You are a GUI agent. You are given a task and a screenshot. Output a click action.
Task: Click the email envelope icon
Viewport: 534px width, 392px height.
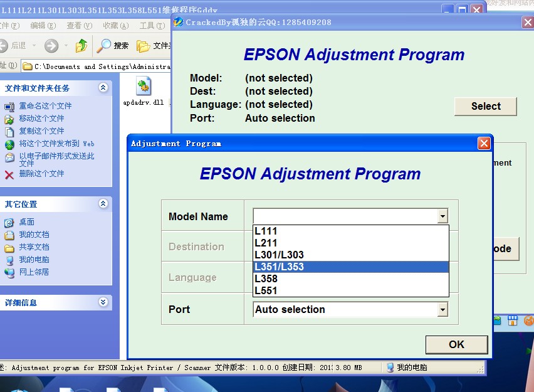pos(9,157)
